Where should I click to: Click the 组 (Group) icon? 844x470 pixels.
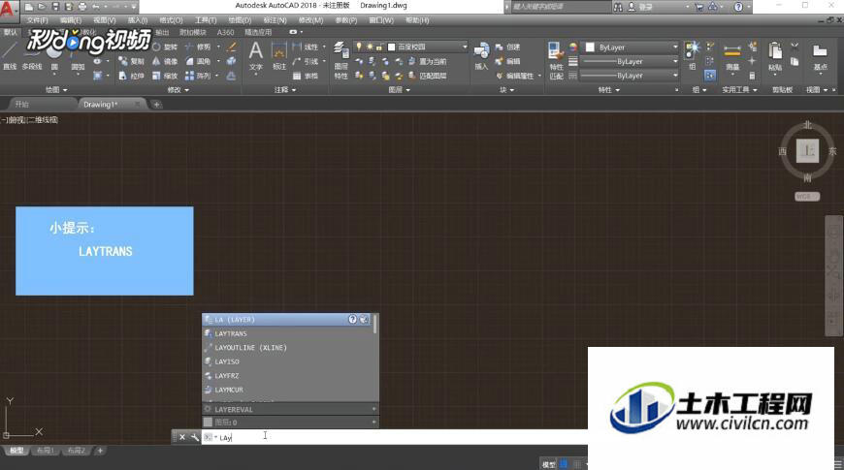click(x=693, y=56)
